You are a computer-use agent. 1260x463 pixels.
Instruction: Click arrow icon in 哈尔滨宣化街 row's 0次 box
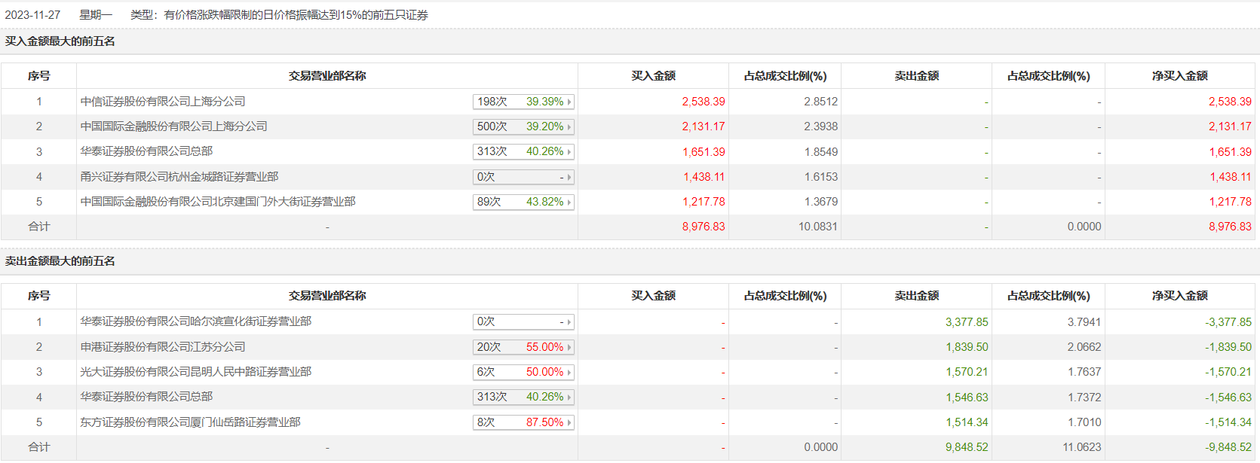[569, 322]
